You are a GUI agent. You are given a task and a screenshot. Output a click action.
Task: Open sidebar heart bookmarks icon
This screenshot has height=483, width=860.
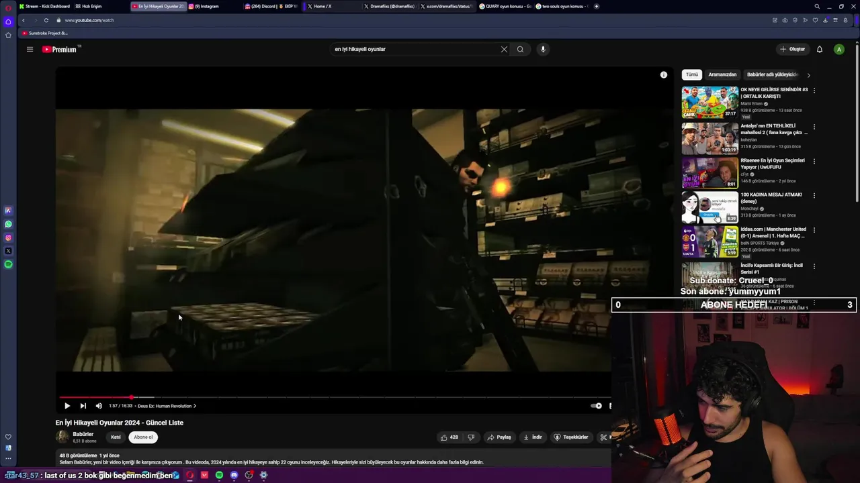8,437
